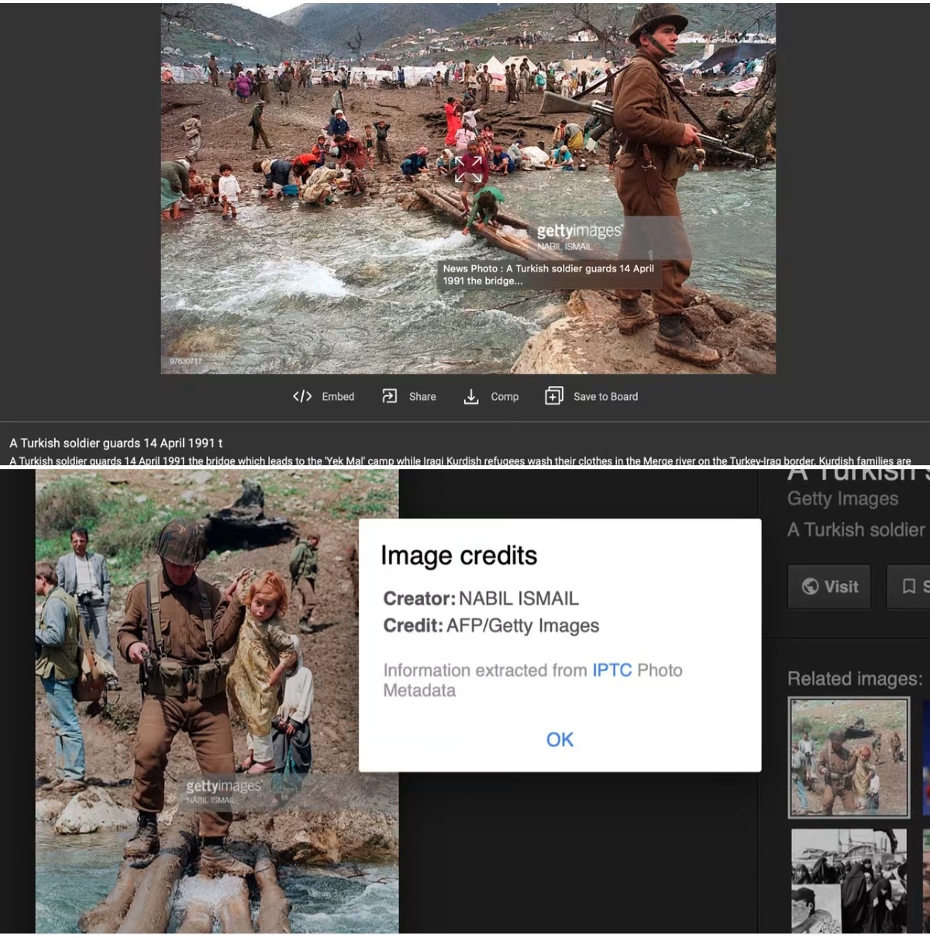Click the expand arrows icon on the river photo
Image resolution: width=930 pixels, height=941 pixels.
tap(468, 169)
